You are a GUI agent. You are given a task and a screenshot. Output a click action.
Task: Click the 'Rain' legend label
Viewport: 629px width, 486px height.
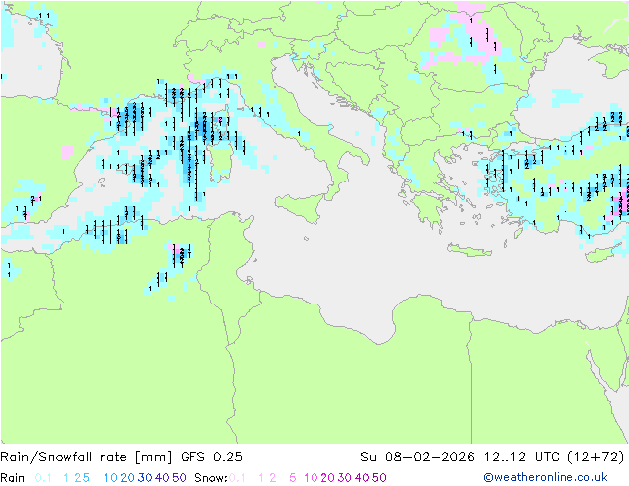tap(13, 478)
